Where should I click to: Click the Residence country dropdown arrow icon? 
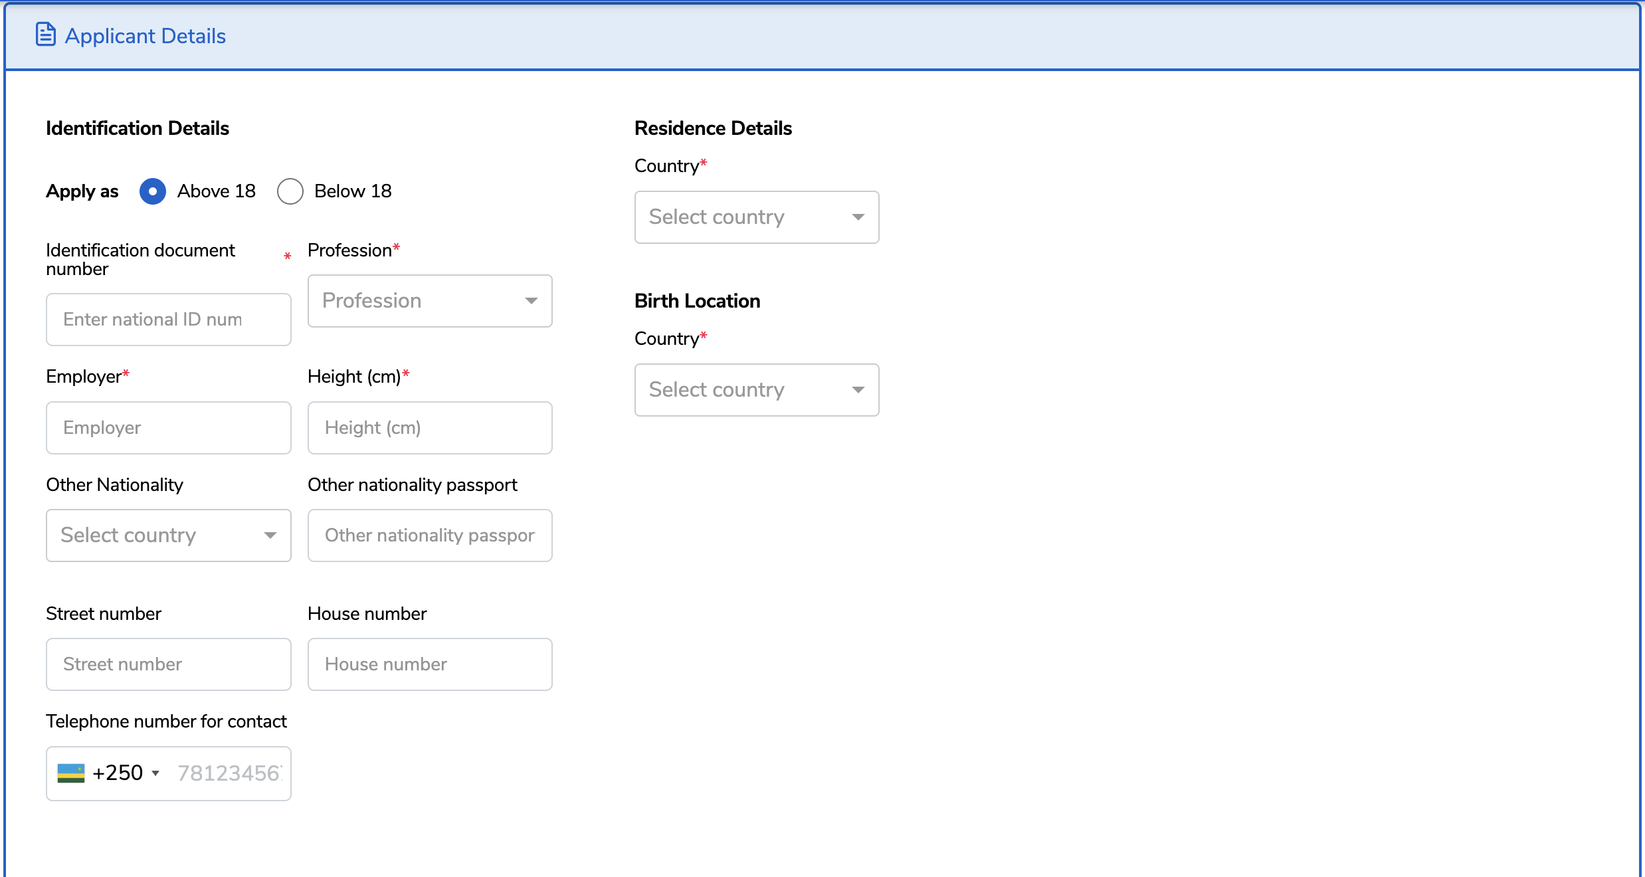tap(858, 217)
